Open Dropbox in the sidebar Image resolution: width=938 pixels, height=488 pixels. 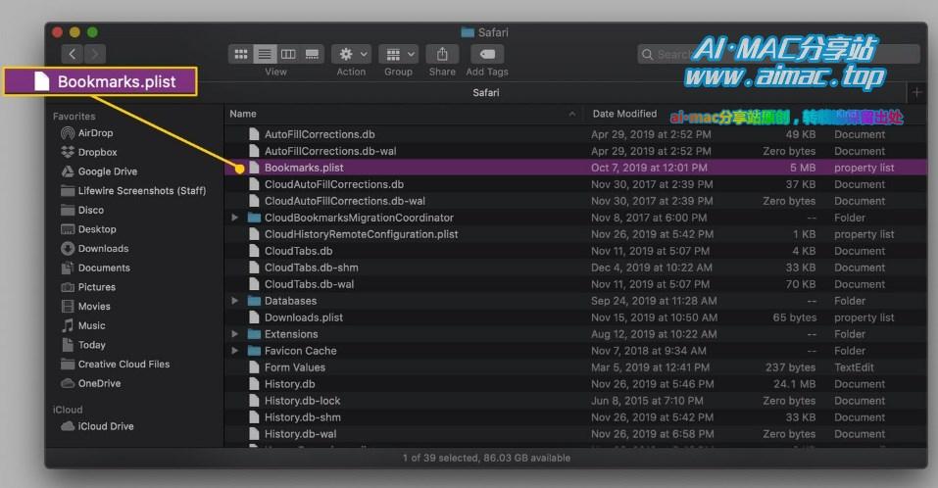tap(88, 152)
